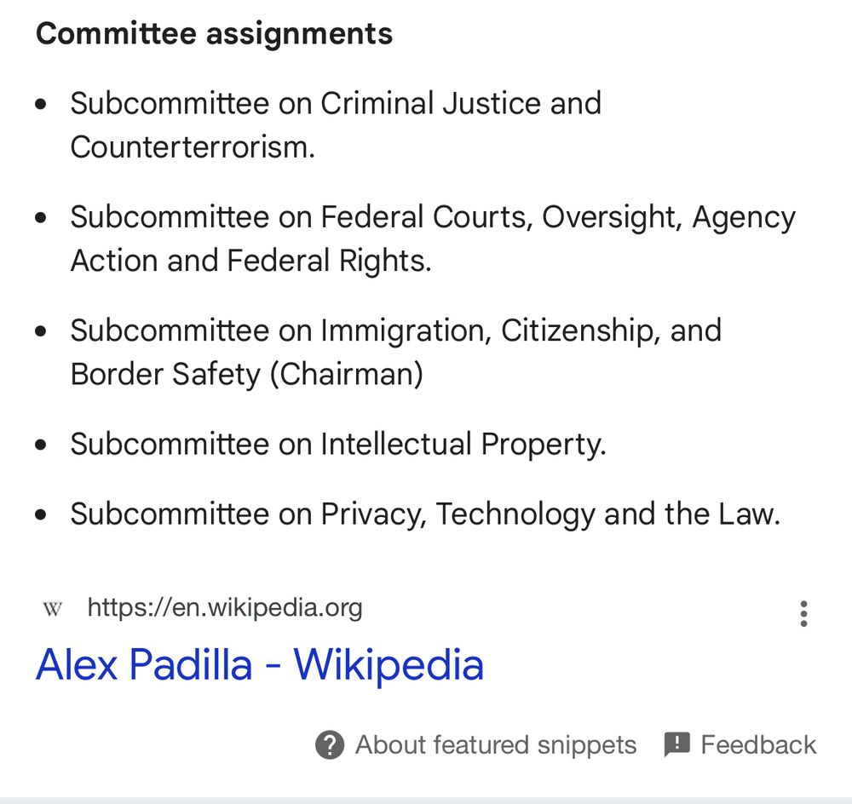Click the 'Counterterrorism.' text line
The image size is (852, 804).
pos(193,146)
